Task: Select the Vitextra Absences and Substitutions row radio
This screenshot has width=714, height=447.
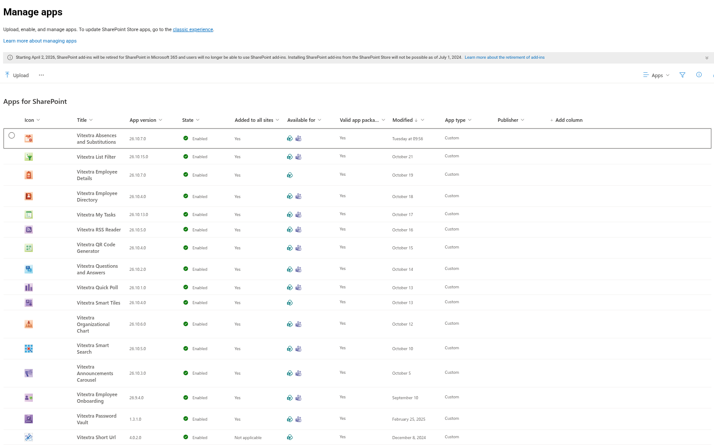Action: point(12,135)
